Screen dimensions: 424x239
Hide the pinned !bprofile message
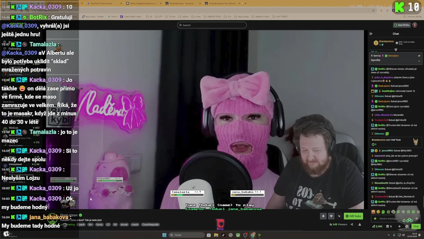419,56
